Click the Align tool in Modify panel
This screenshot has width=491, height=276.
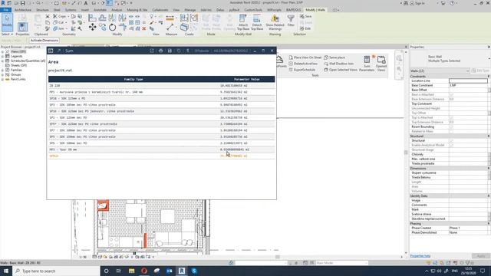pos(92,18)
